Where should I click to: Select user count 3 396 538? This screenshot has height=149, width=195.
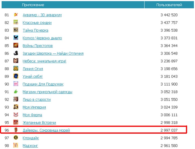click(169, 31)
